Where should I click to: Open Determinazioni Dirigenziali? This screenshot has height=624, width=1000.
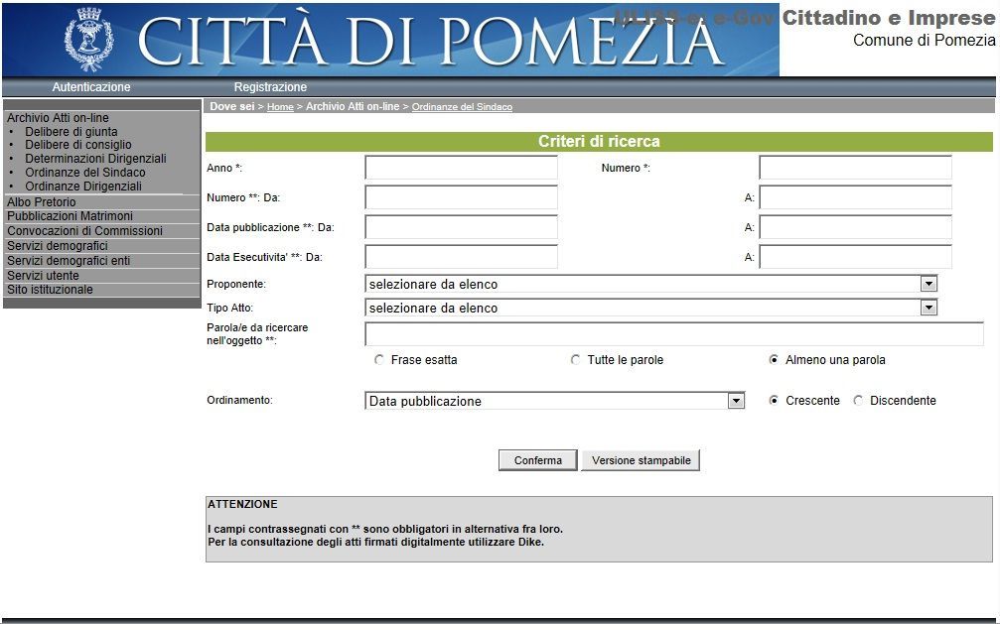click(95, 159)
